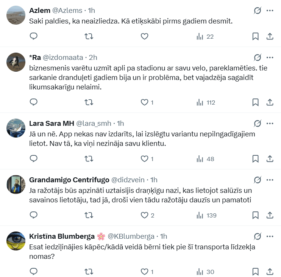Open more options on Azlem's post
Viewport: 281px width, 277px height.
pos(270,11)
